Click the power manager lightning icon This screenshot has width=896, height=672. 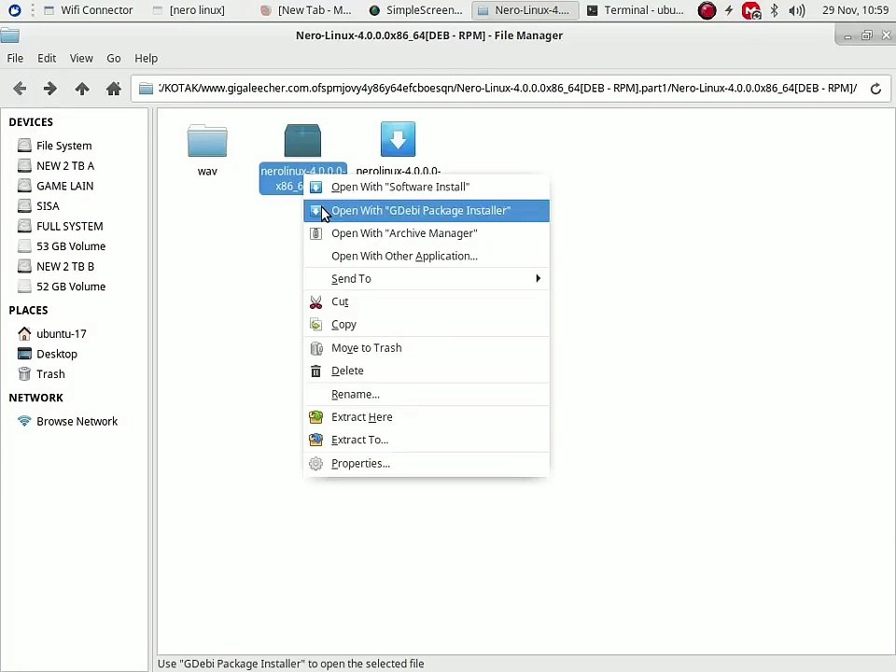(x=729, y=10)
